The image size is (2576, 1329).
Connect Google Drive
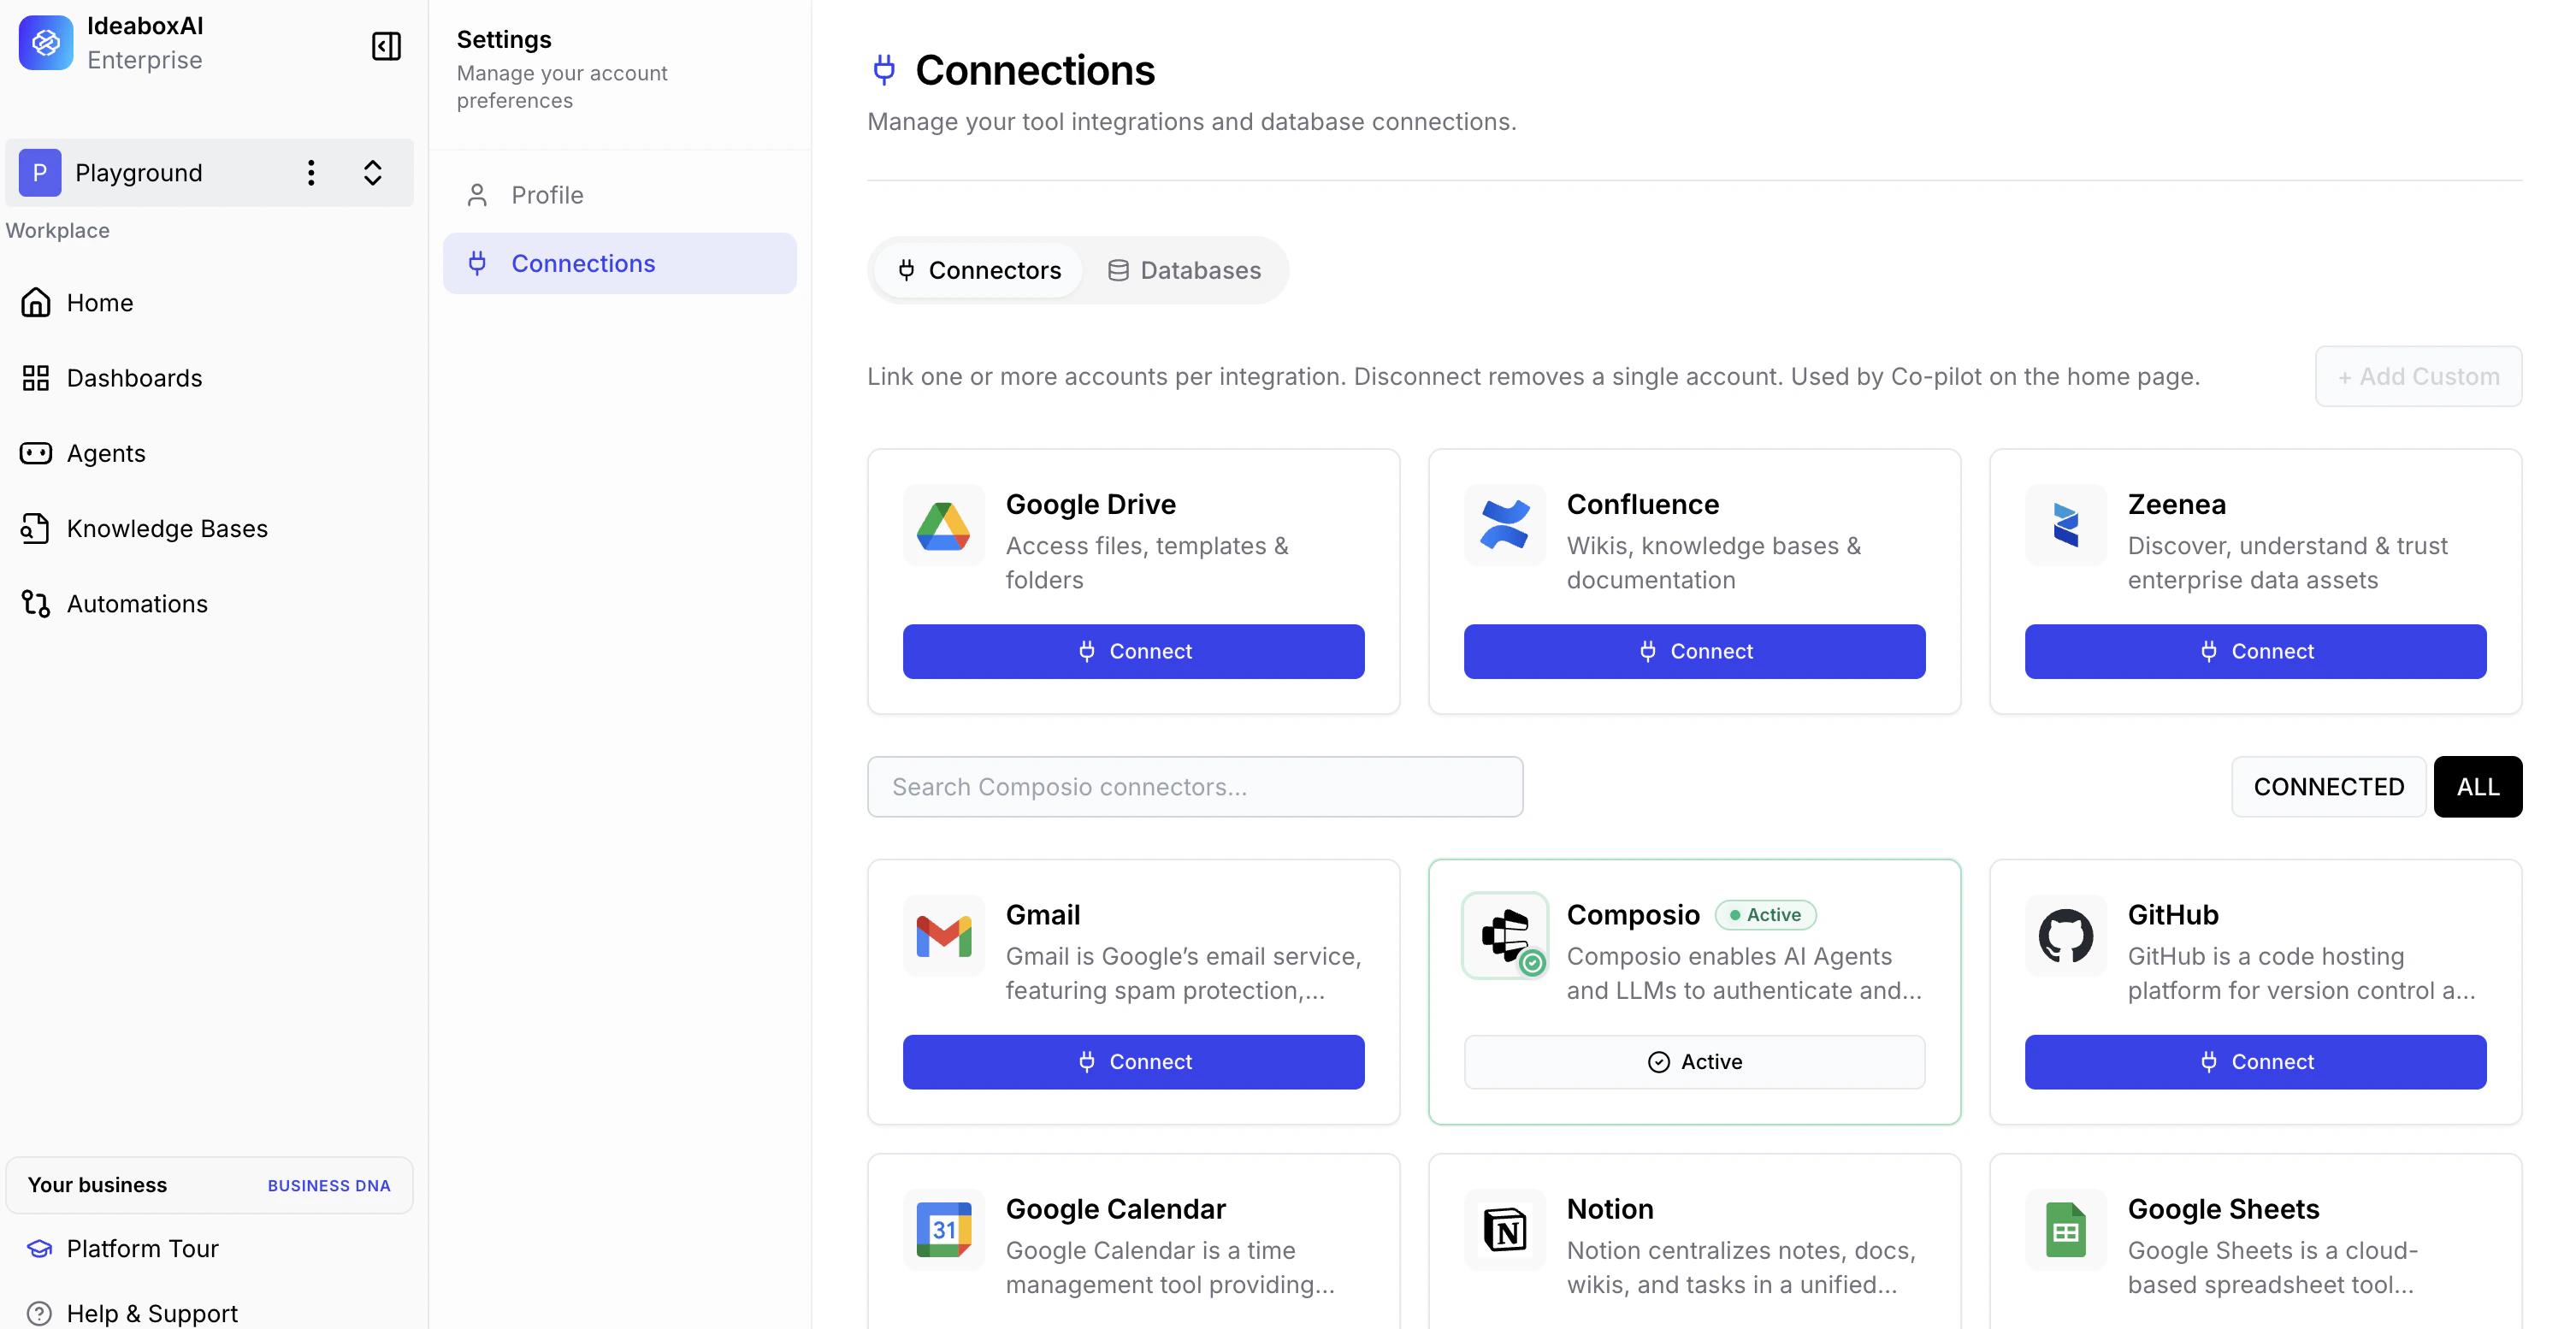tap(1133, 652)
